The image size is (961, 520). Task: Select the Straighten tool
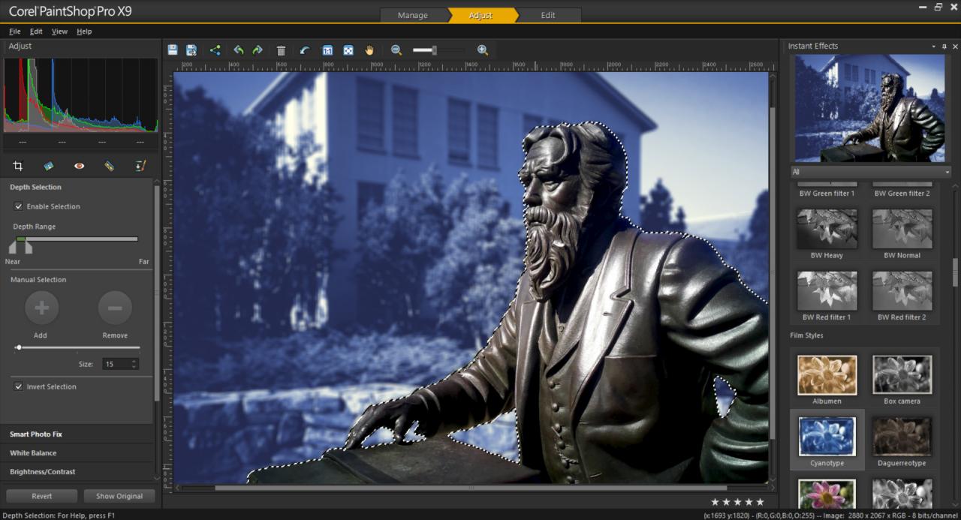(48, 166)
